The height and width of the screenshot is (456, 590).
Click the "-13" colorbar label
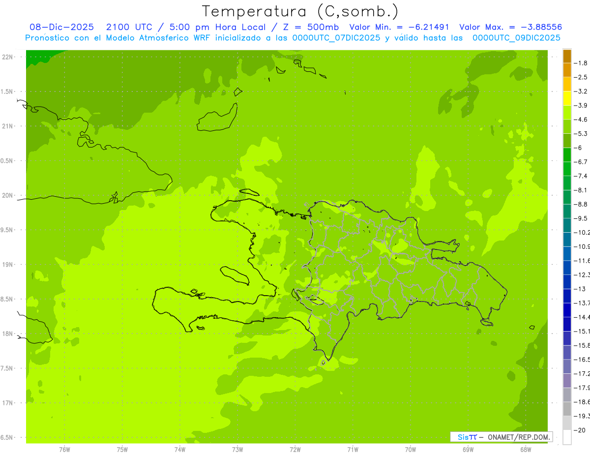click(580, 289)
